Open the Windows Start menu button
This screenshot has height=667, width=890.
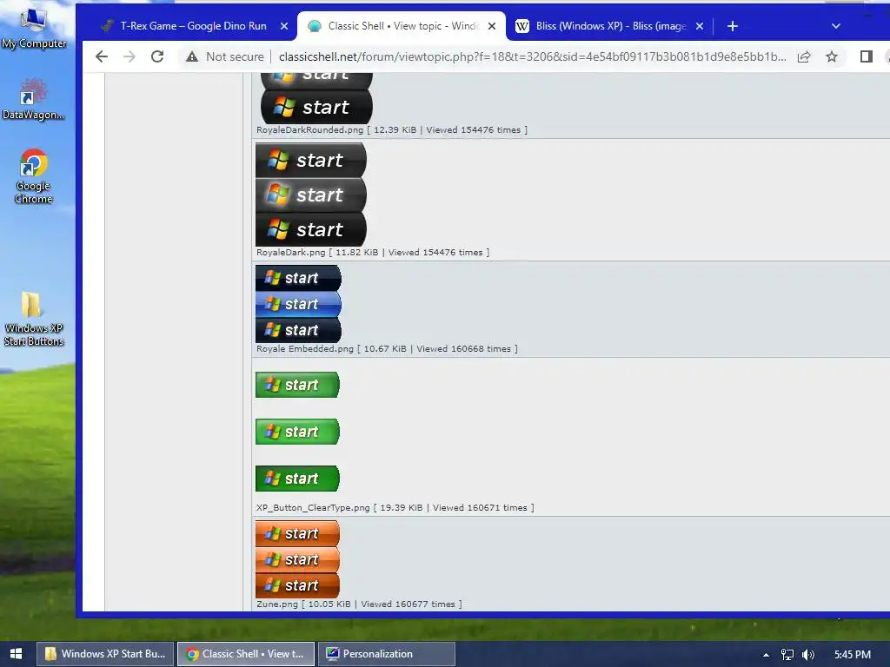[x=16, y=654]
